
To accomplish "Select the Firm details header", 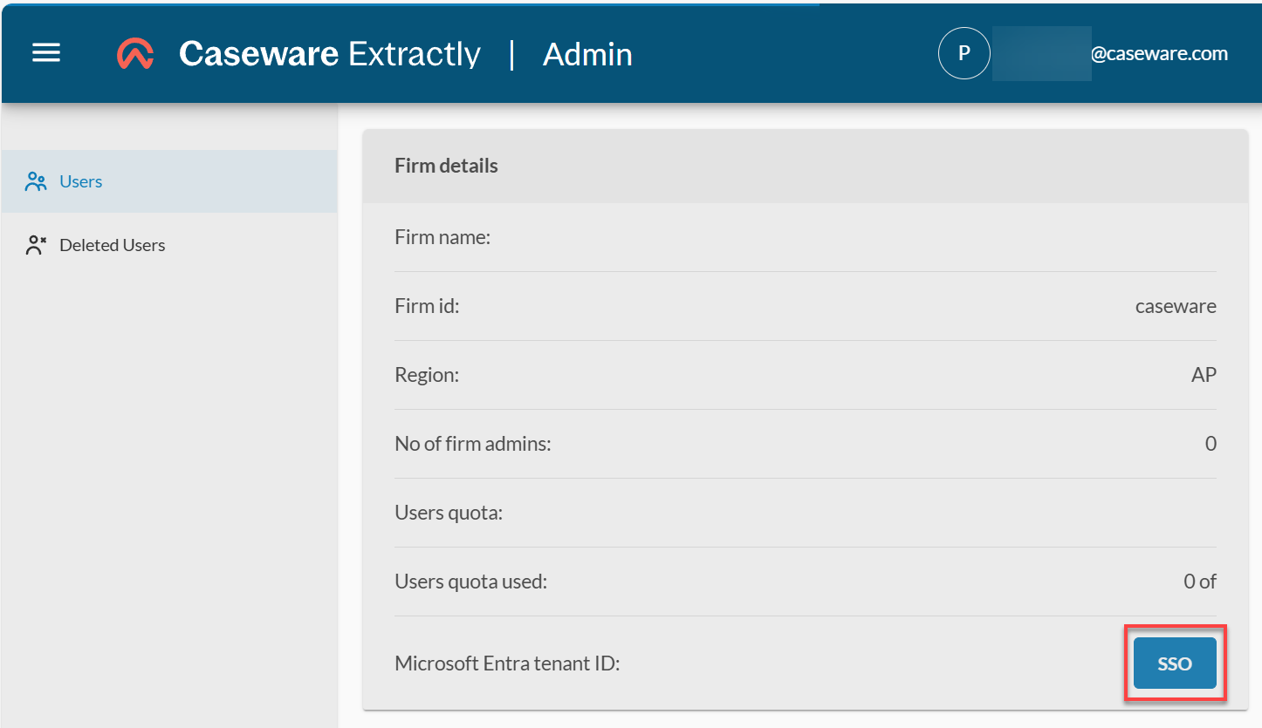I will [x=446, y=165].
